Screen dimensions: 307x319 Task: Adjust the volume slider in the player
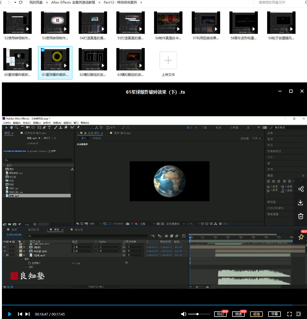[x=197, y=314]
